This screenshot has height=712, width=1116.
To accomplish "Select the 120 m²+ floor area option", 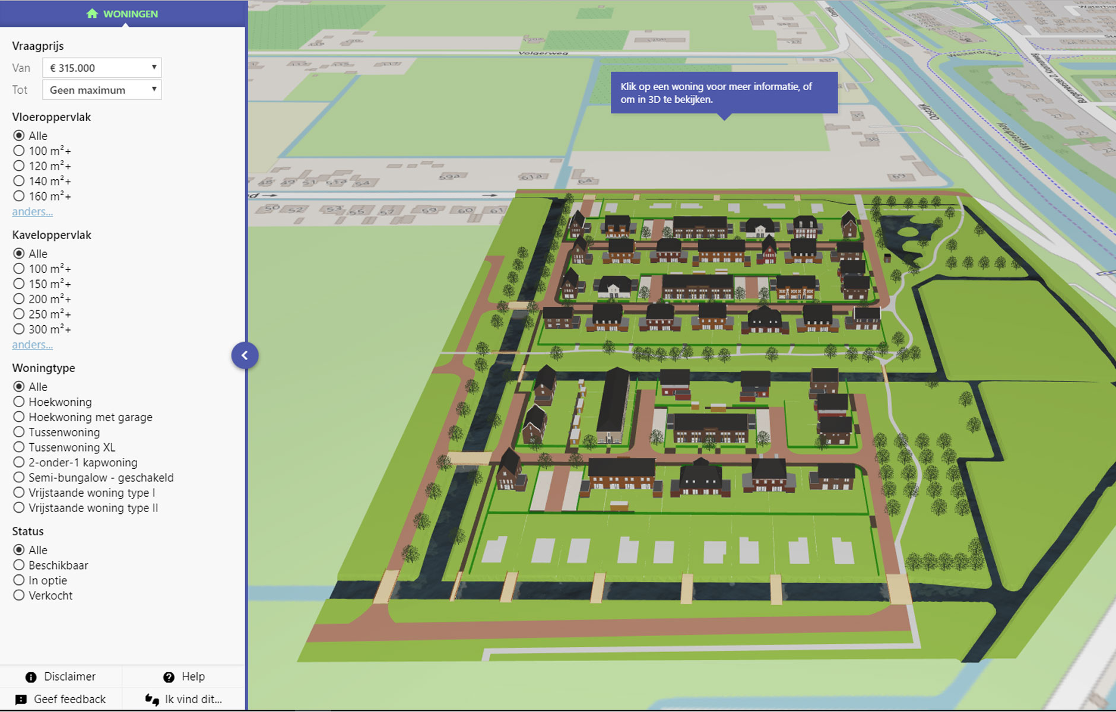I will coord(19,166).
